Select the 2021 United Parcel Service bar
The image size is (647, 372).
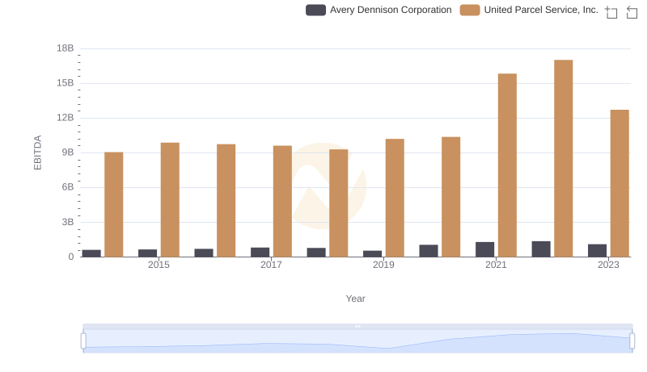pyautogui.click(x=507, y=165)
